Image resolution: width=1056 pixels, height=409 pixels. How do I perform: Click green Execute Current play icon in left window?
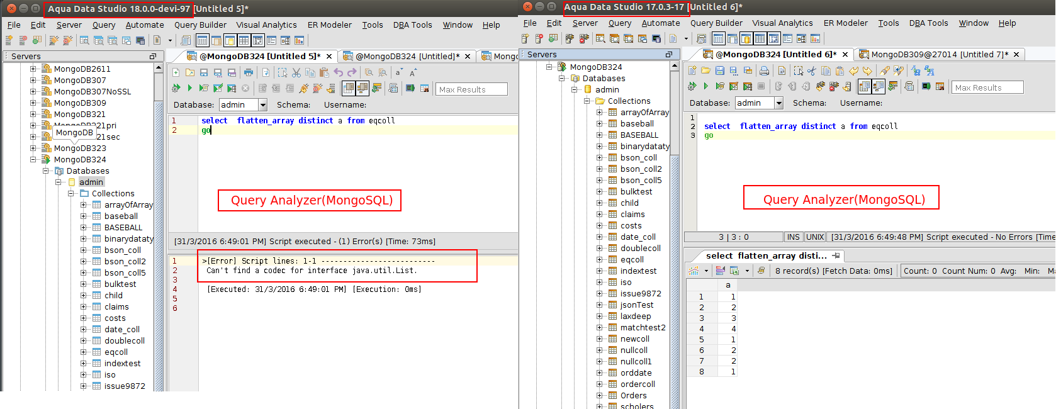point(189,88)
